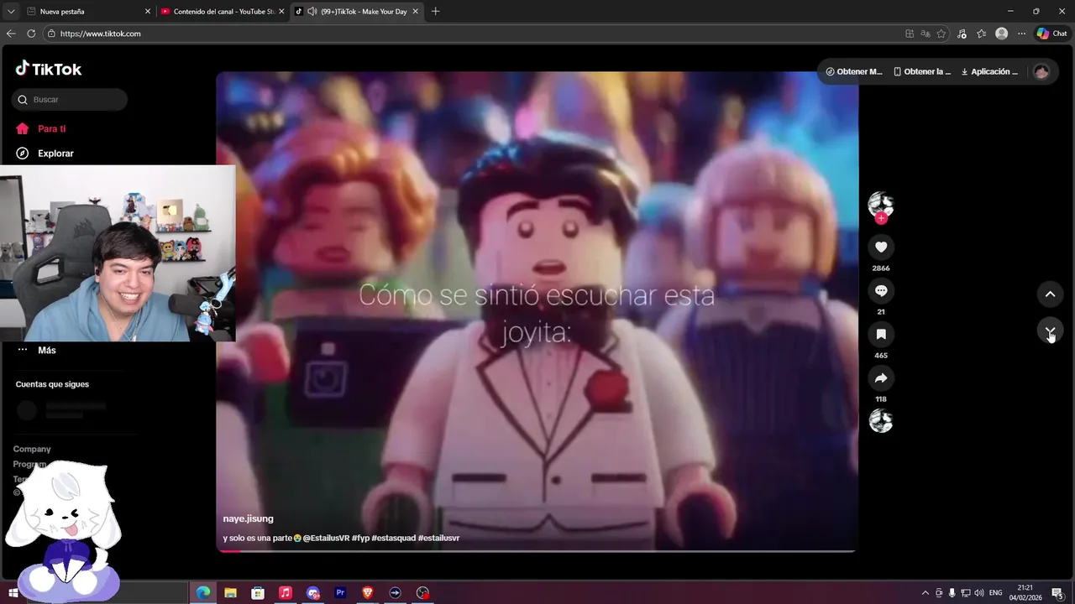Click the TikTok logo
This screenshot has height=604, width=1075.
tap(48, 69)
